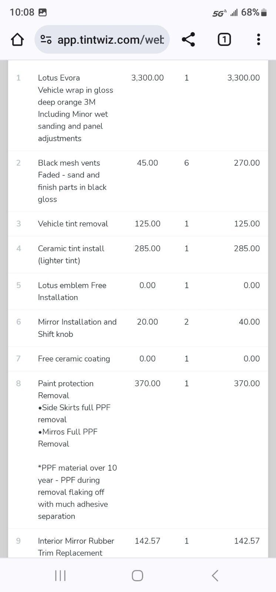Screen dimensions: 276x592
Task: Select the Lotus emblem Free Installation row
Action: click(x=72, y=291)
